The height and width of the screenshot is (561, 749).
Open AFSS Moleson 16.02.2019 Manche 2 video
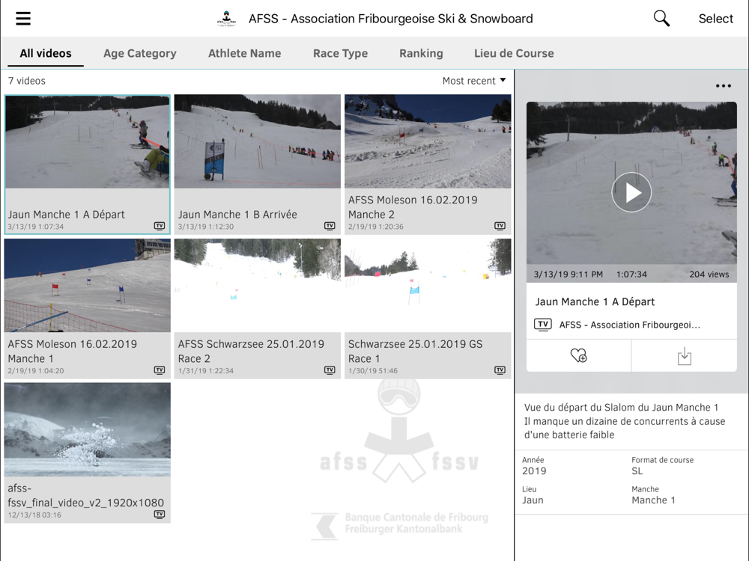click(428, 142)
